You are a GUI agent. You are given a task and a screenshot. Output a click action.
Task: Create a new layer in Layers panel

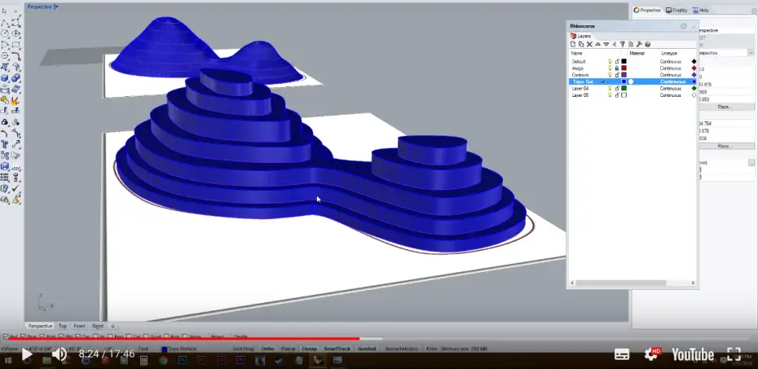573,45
